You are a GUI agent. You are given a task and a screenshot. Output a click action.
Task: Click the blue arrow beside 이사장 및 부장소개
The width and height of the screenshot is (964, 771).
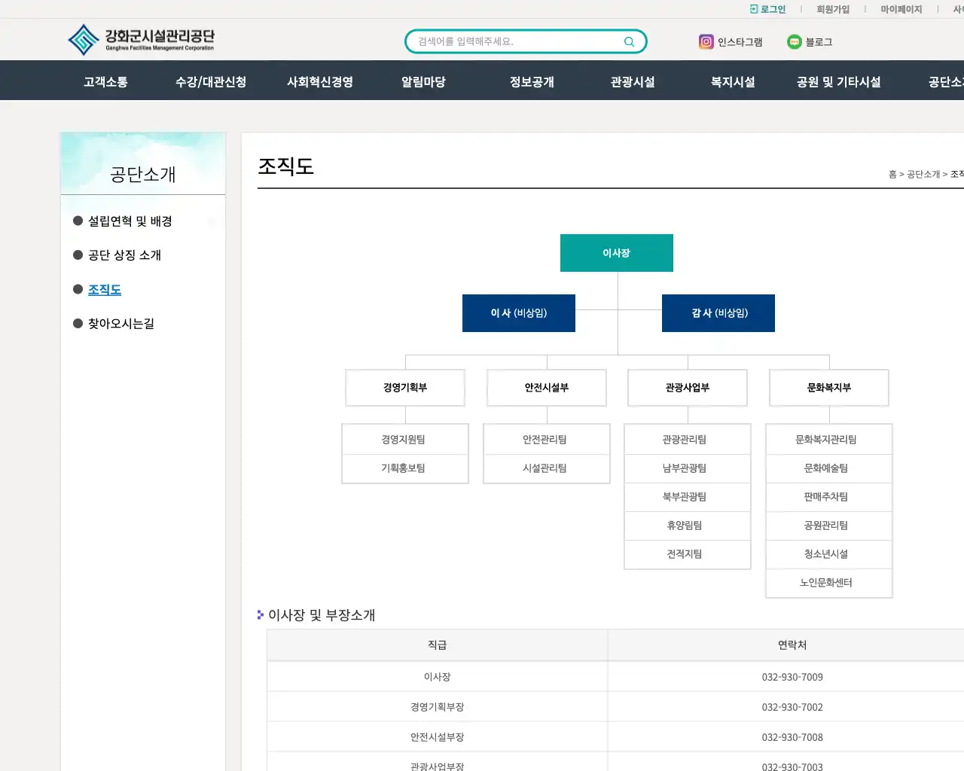click(x=259, y=614)
